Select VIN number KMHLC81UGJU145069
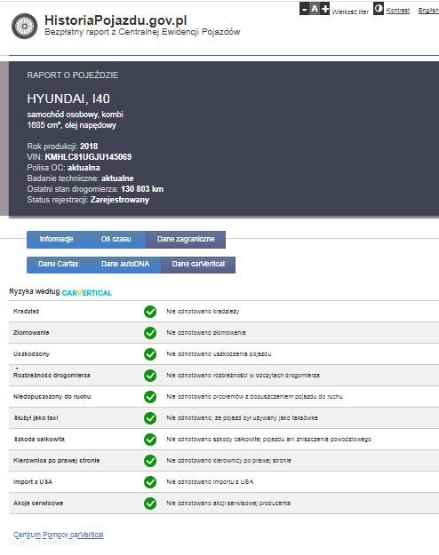Screen dimensions: 439x555 (88, 157)
